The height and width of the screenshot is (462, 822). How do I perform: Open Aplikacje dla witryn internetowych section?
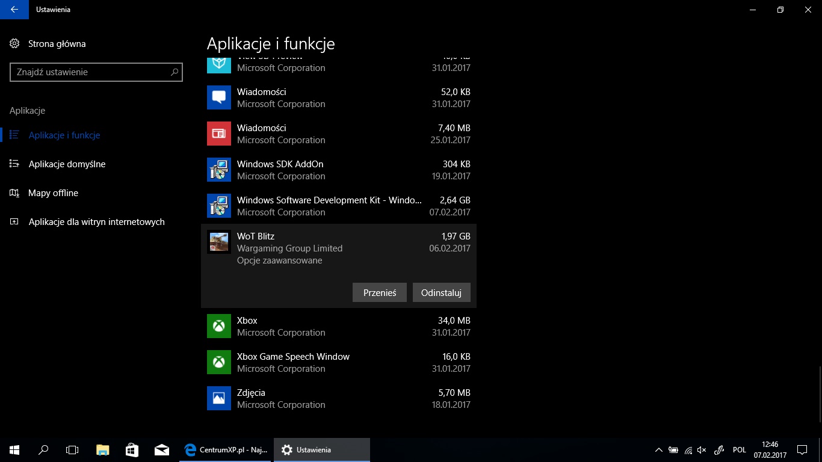96,222
